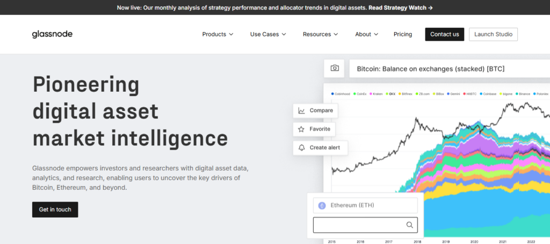Expand the Resources menu chevron
This screenshot has height=244, width=550.
click(336, 34)
